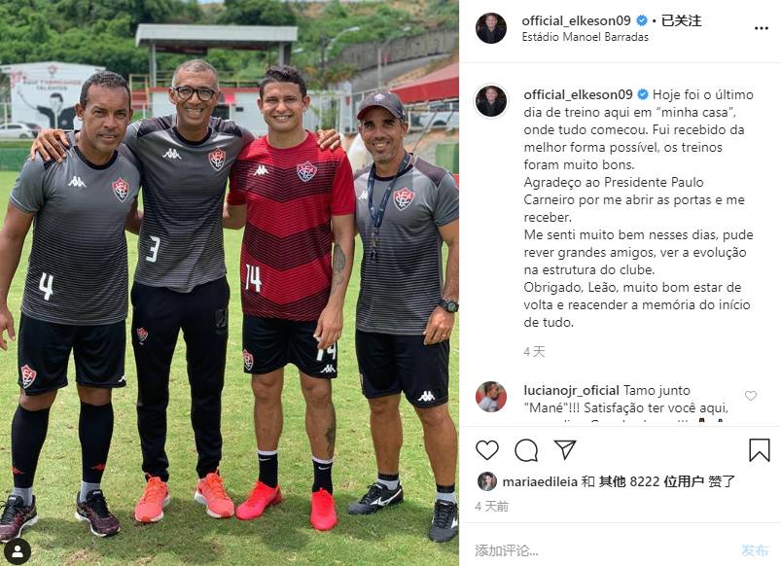View the other 8222 users who liked
781x566 pixels.
[x=652, y=481]
